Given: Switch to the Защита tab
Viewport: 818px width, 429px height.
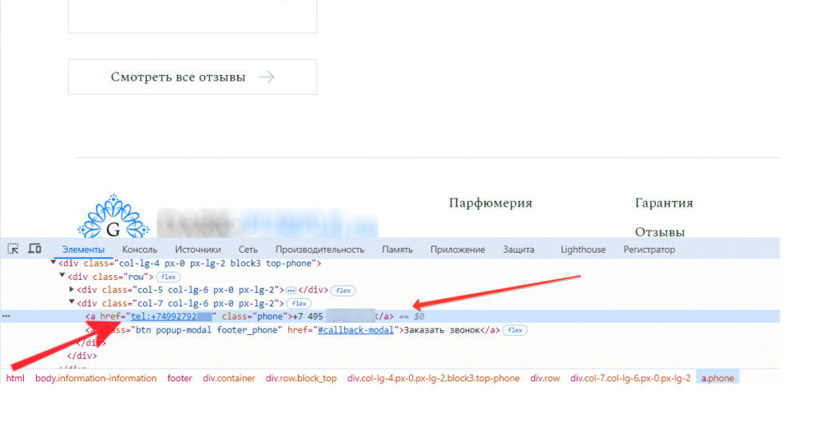Looking at the screenshot, I should pos(518,250).
